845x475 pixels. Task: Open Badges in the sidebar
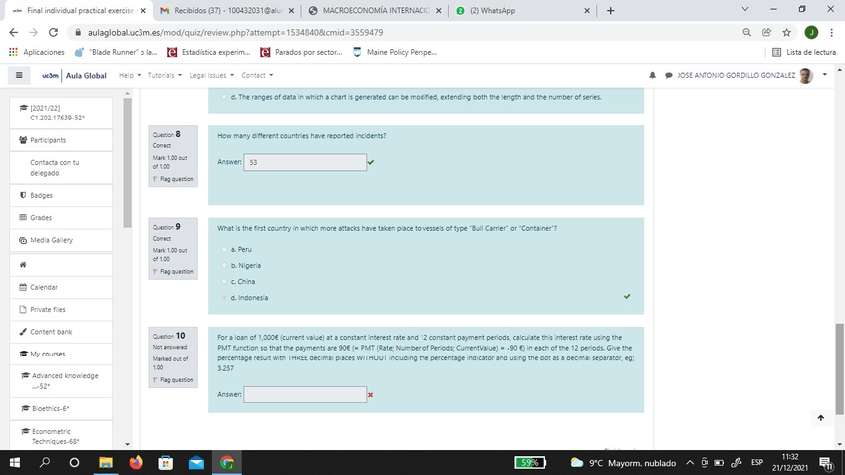pos(61,195)
